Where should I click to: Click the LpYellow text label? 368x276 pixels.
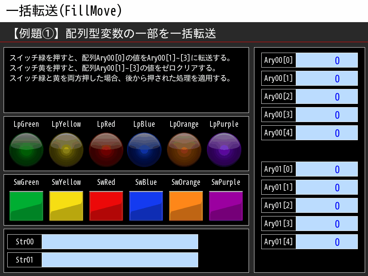[x=66, y=124]
